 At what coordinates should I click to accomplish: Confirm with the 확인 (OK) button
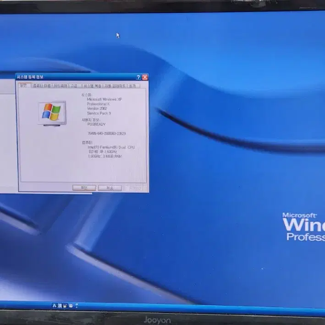point(84,188)
